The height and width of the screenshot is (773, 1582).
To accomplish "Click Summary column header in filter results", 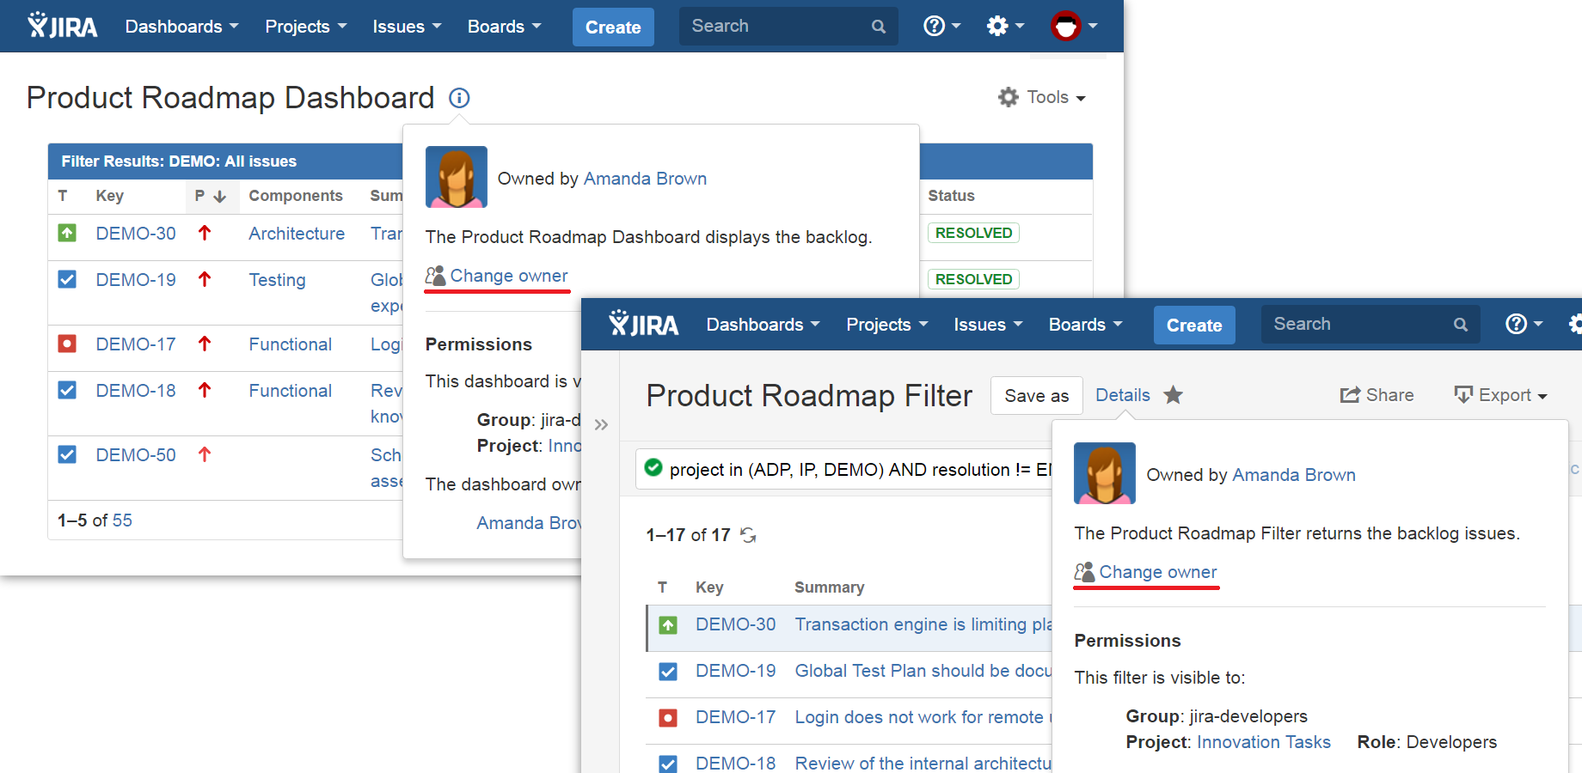I will tap(829, 587).
